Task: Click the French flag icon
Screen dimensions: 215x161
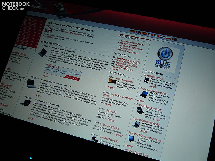Action: (x=150, y=35)
